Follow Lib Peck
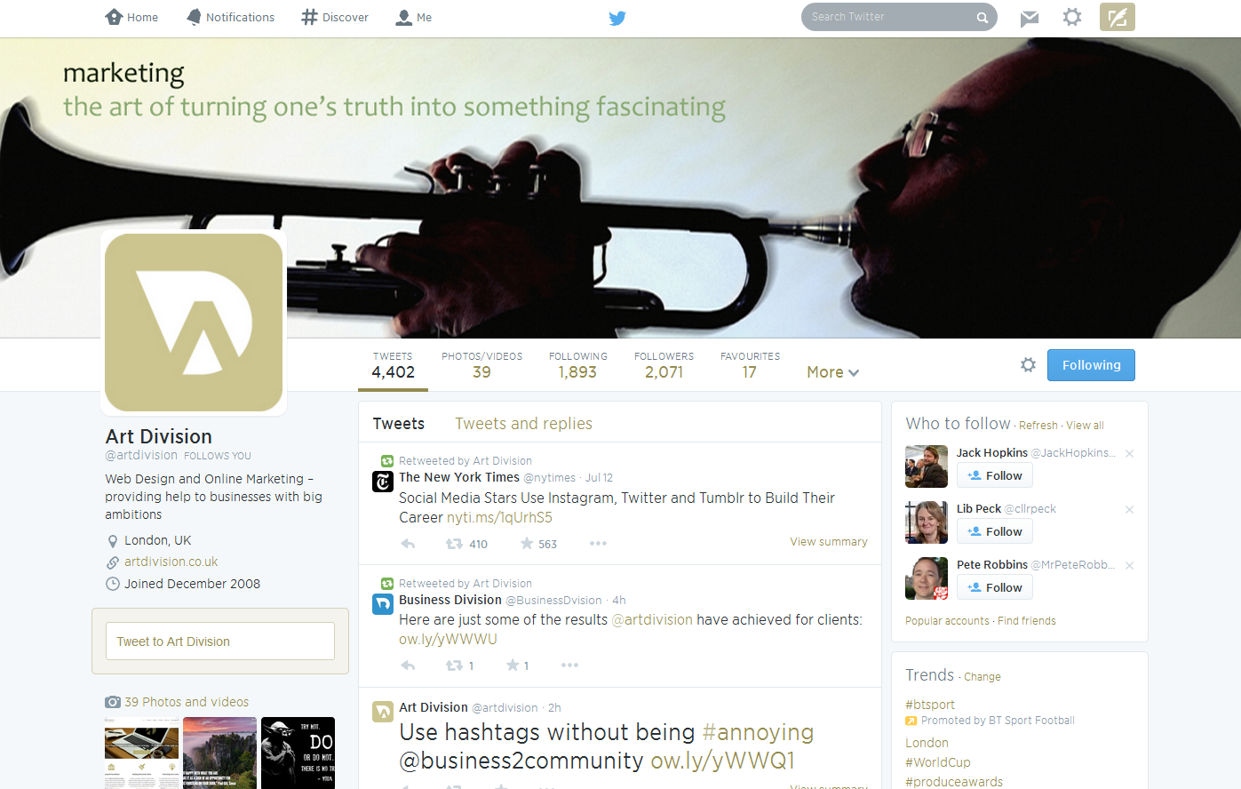The image size is (1241, 789). (x=995, y=531)
